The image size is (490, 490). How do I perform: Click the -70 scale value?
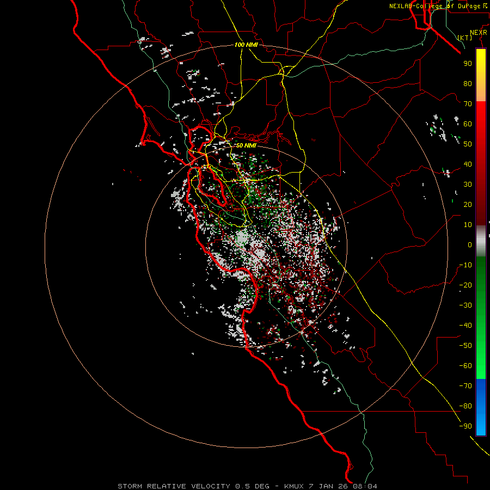tap(465, 386)
